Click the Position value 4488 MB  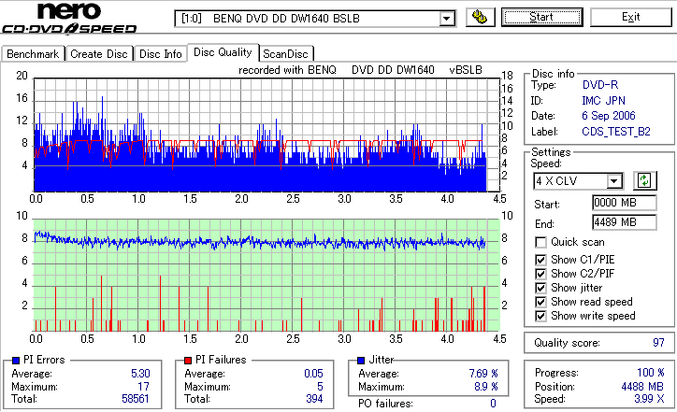(x=642, y=386)
